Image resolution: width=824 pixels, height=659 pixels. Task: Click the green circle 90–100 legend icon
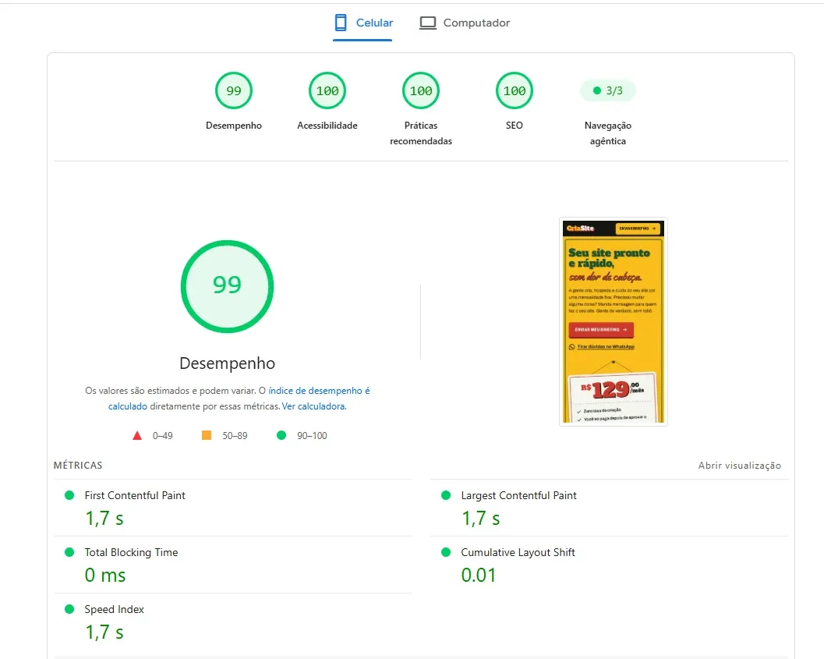click(x=281, y=435)
